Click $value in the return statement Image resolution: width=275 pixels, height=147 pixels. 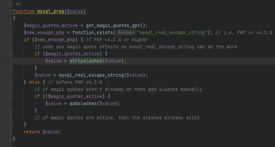51,132
